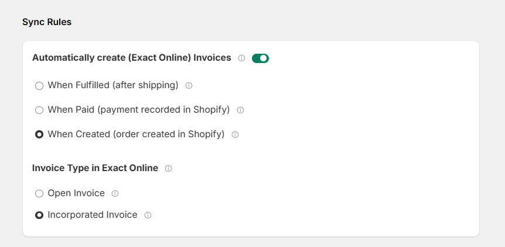Select the When Fulfilled radio button
Viewport: 505px width, 247px height.
tap(39, 86)
